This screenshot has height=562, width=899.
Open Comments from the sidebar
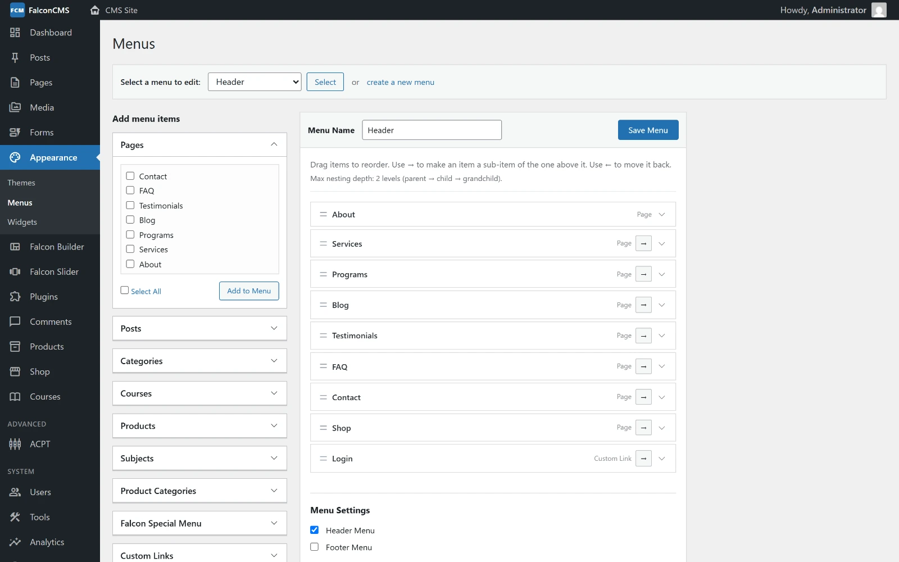click(50, 321)
